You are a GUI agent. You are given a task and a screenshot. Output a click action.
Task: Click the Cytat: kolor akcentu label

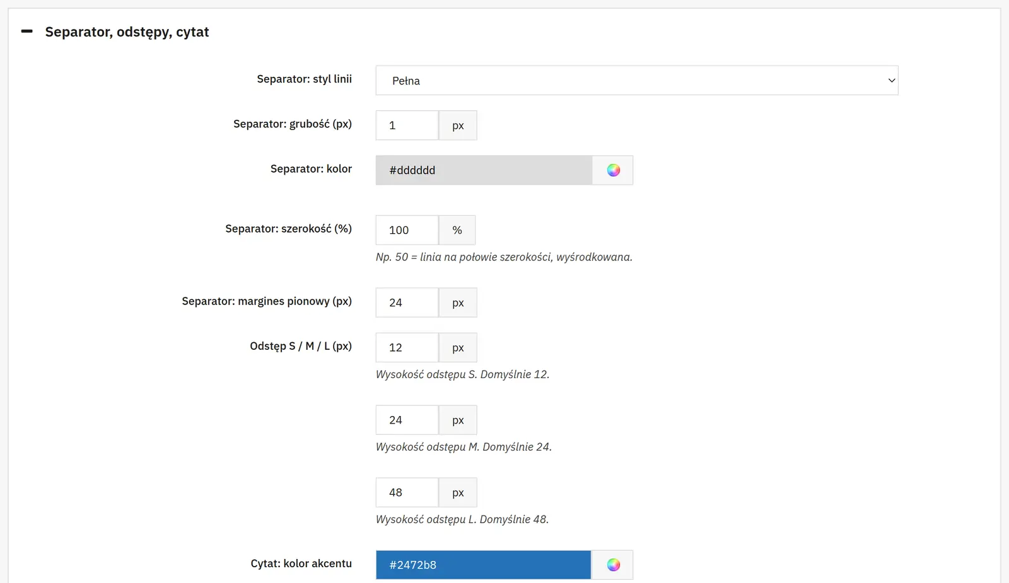point(301,563)
